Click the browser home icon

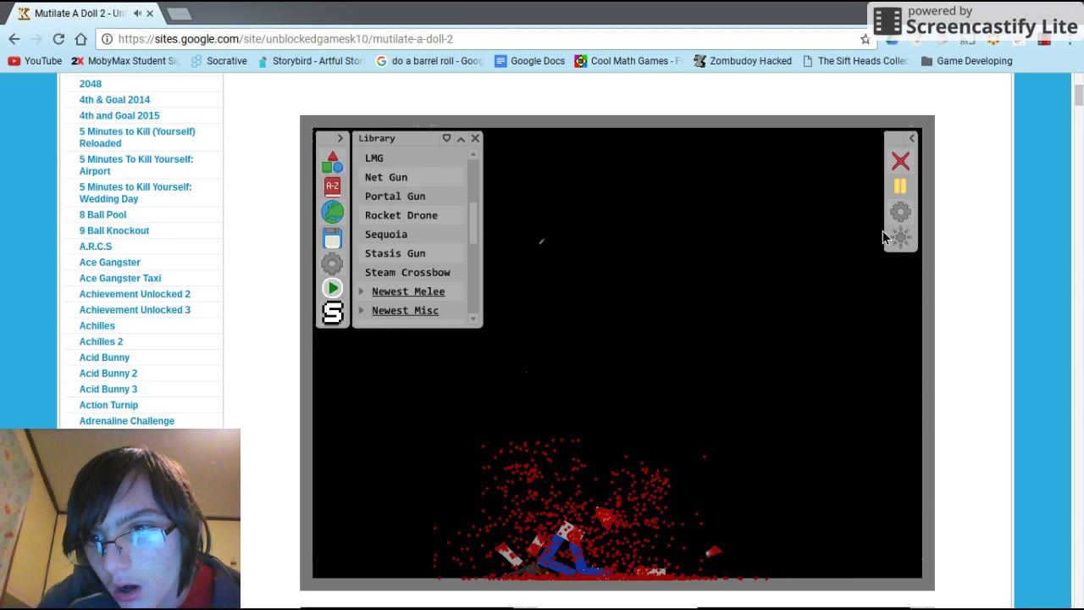[x=80, y=39]
